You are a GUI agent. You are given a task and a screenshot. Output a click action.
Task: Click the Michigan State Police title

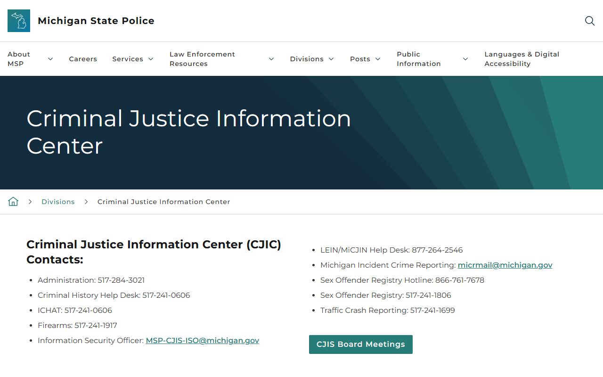point(96,21)
